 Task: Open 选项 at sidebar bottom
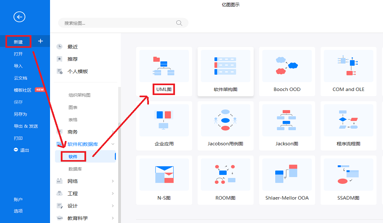(x=19, y=211)
